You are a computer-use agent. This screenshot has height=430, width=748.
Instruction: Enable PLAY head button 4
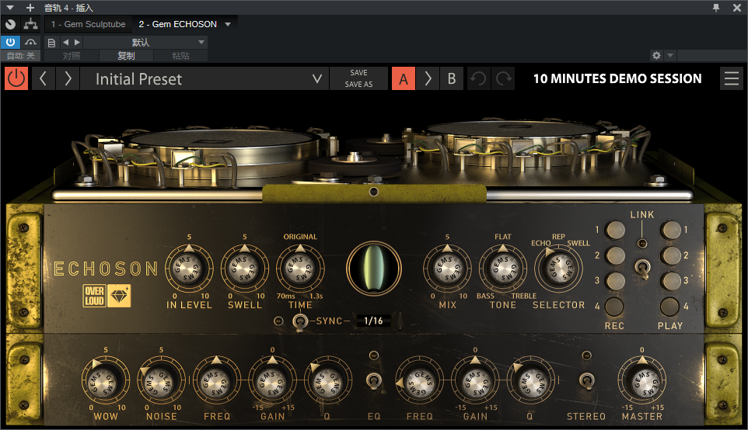[669, 307]
